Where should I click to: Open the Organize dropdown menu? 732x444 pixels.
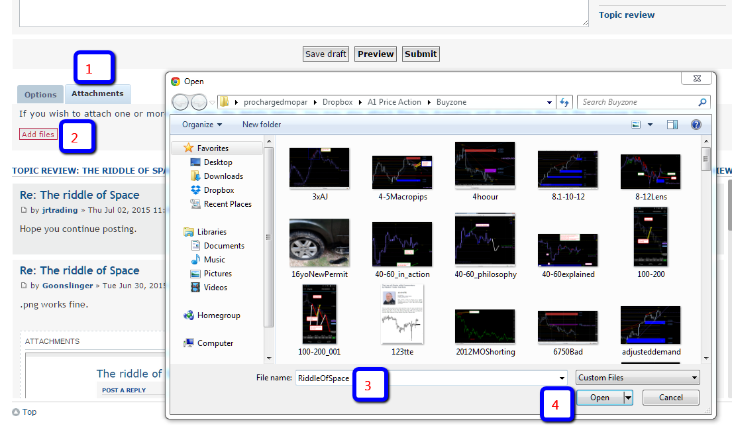click(202, 125)
